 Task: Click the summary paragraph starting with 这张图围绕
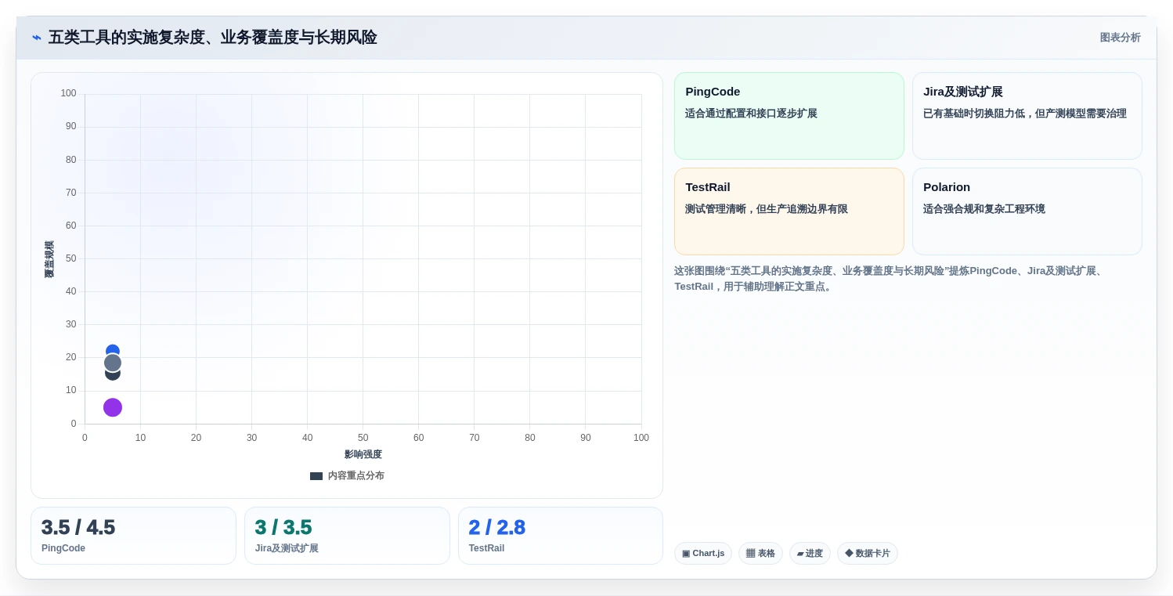point(890,279)
